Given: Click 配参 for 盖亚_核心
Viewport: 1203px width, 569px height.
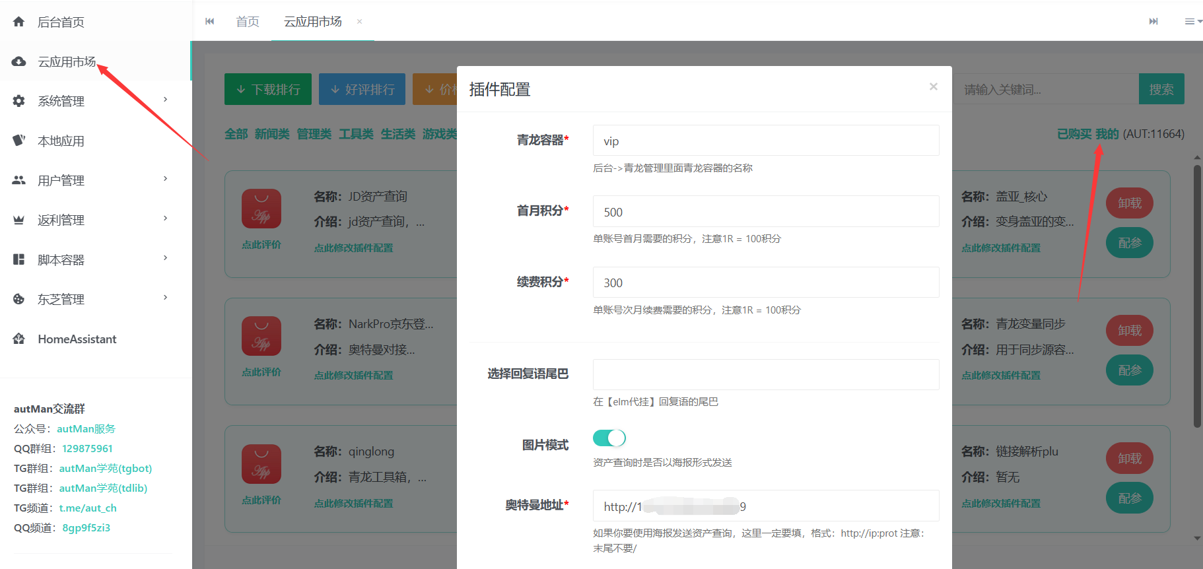Looking at the screenshot, I should tap(1130, 243).
